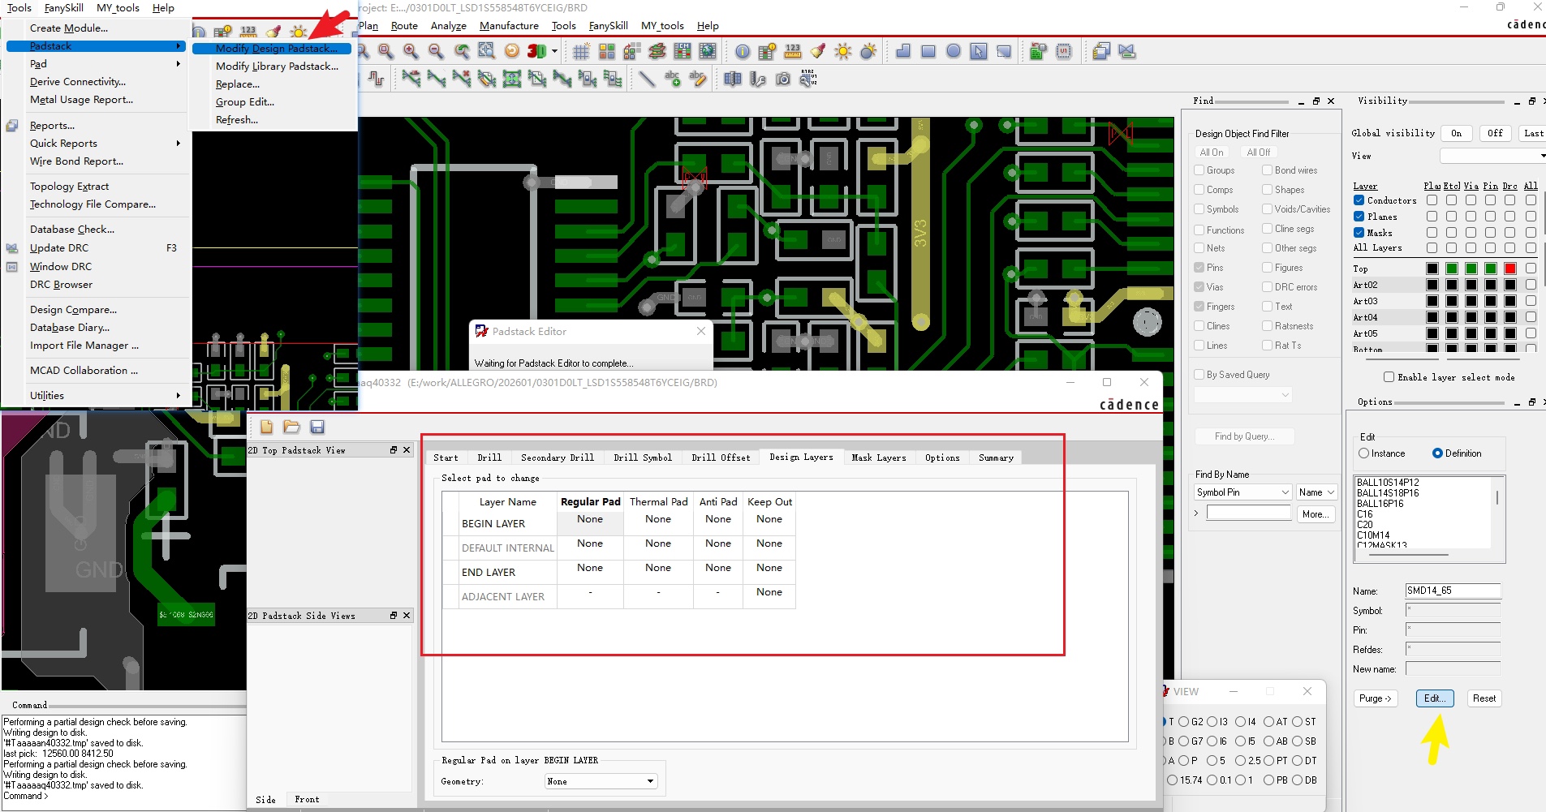
Task: Click Open folder icon in Padstack Editor
Action: point(292,427)
